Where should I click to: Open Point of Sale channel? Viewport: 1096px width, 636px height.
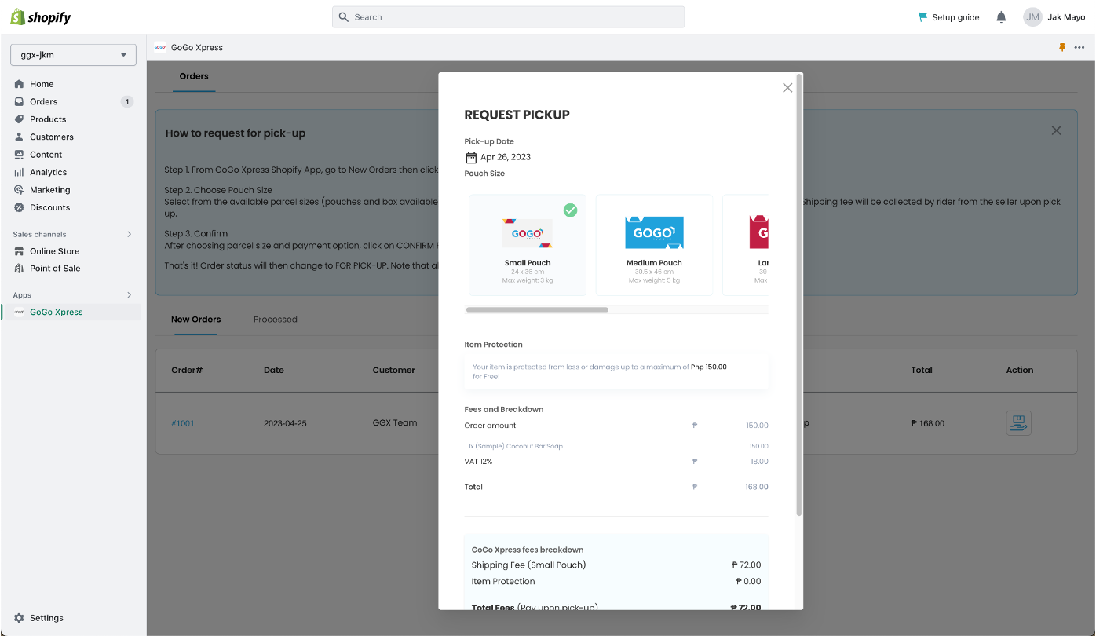(55, 269)
